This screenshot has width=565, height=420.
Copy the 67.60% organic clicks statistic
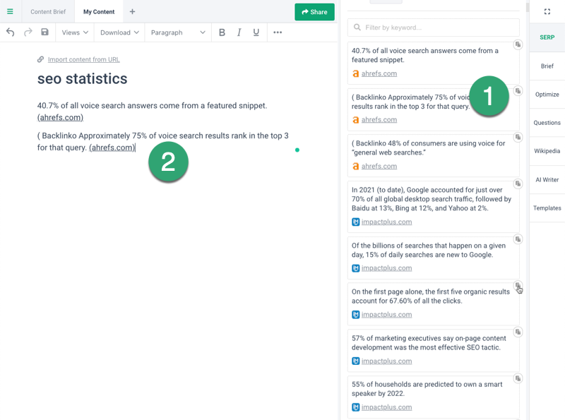pyautogui.click(x=518, y=286)
